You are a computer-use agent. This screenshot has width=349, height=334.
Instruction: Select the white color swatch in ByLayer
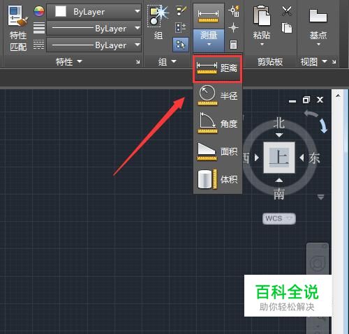click(x=61, y=11)
